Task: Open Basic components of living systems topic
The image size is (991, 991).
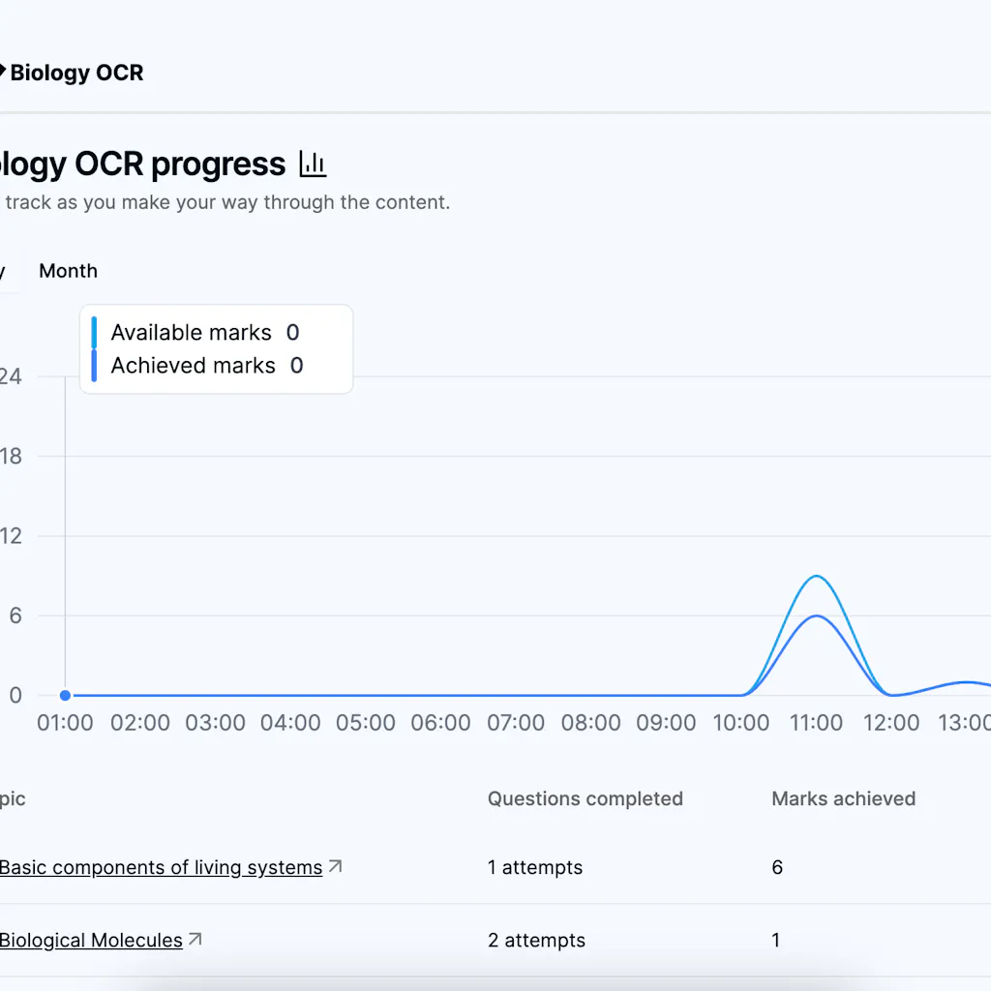Action: (161, 868)
